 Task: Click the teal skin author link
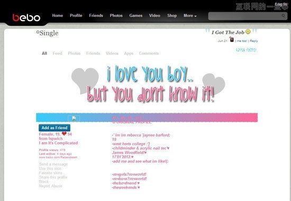point(246,50)
